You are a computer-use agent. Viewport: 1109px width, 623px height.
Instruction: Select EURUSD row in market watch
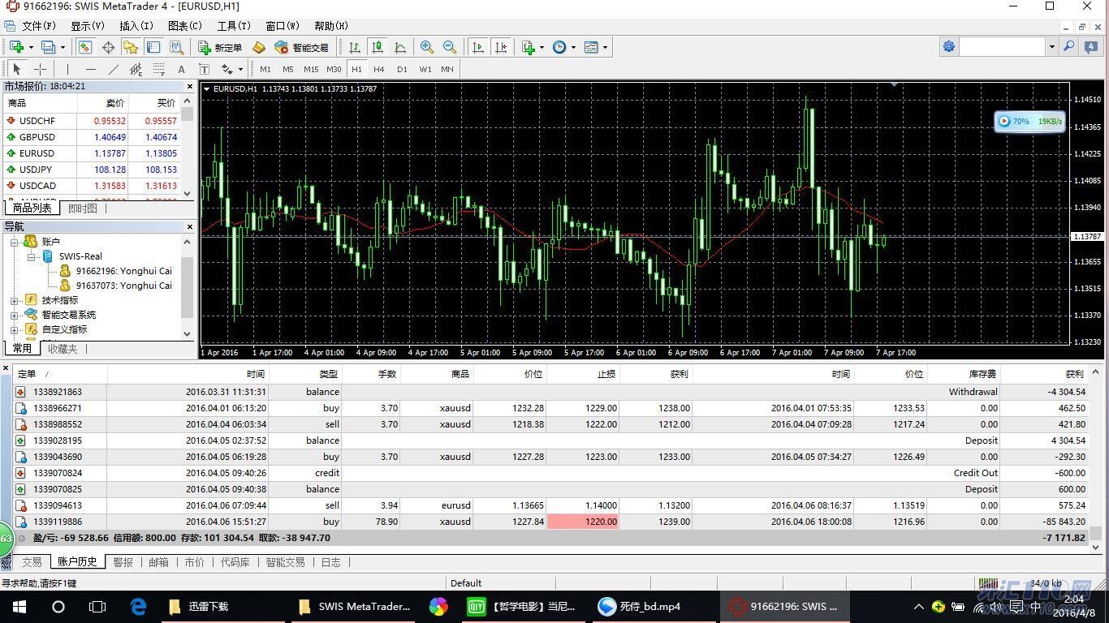point(37,153)
